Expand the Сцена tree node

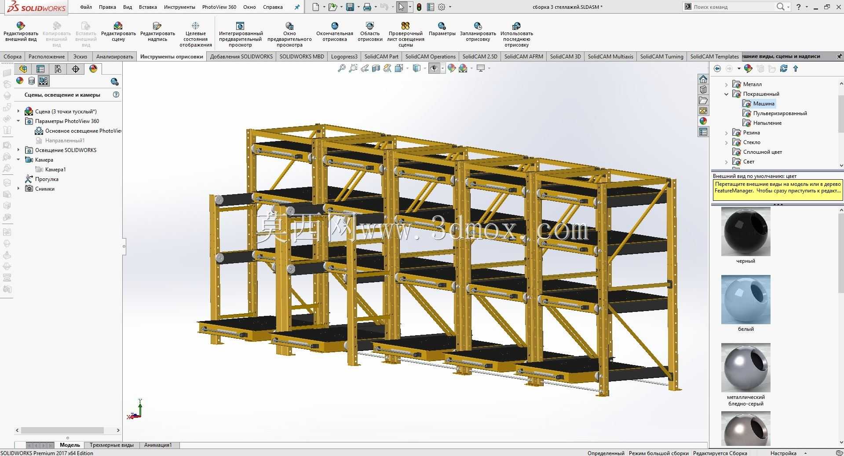[x=18, y=112]
